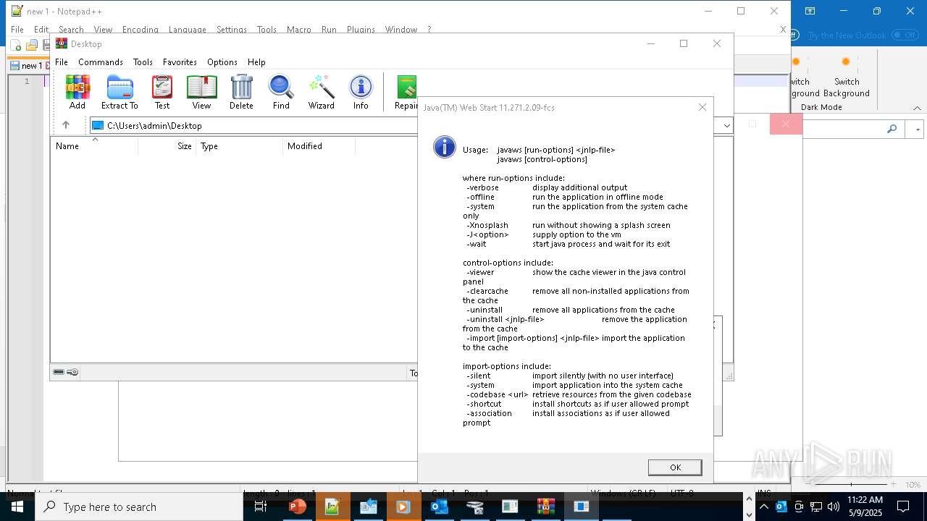This screenshot has height=521, width=927.
Task: Expand the WinRAR address path dropdown
Action: [726, 125]
